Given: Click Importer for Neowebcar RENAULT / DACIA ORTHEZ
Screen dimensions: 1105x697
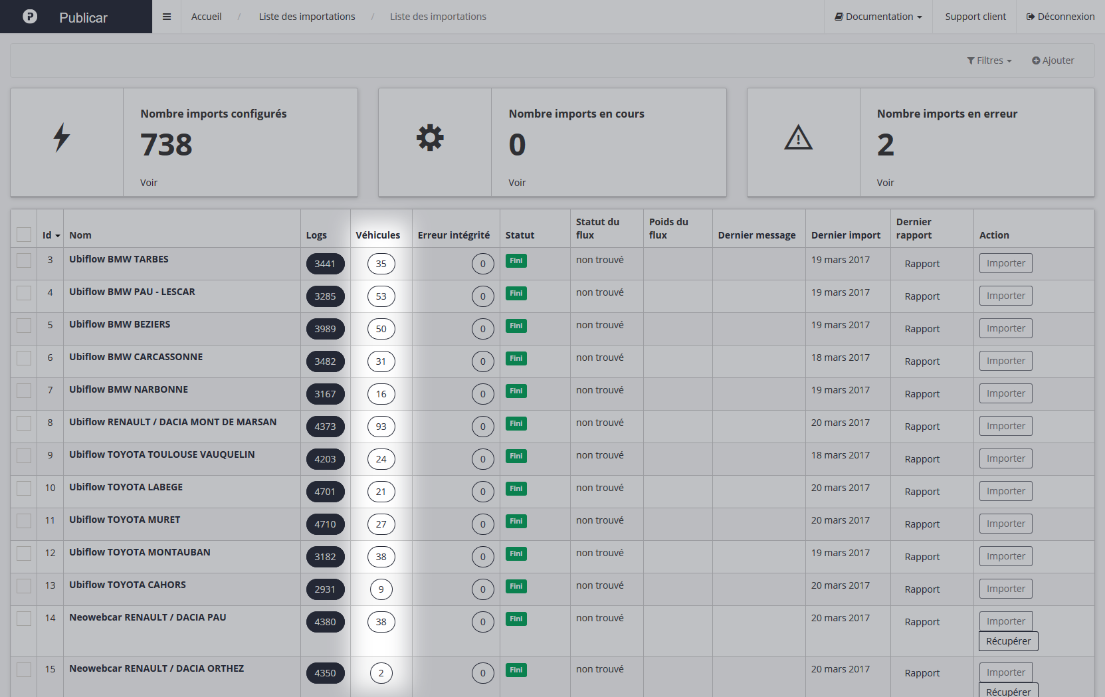Looking at the screenshot, I should tap(1006, 672).
